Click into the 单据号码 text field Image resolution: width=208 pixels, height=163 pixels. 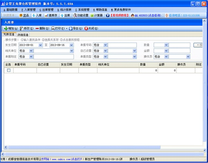pyautogui.click(x=122, y=45)
